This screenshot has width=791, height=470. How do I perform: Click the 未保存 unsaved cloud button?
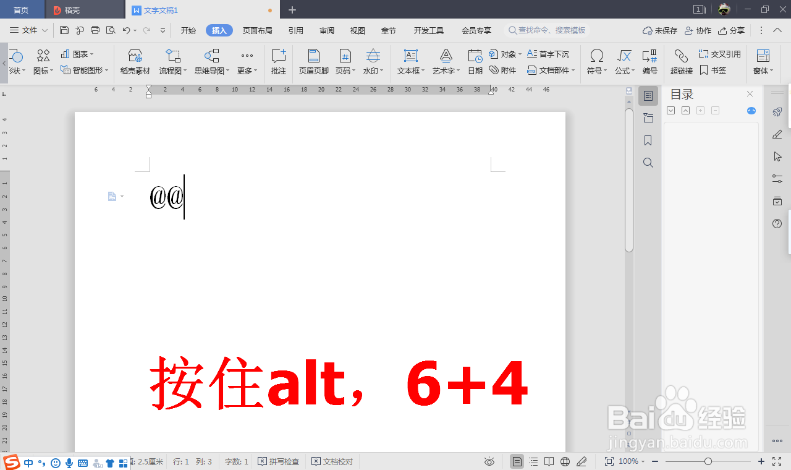tap(660, 30)
